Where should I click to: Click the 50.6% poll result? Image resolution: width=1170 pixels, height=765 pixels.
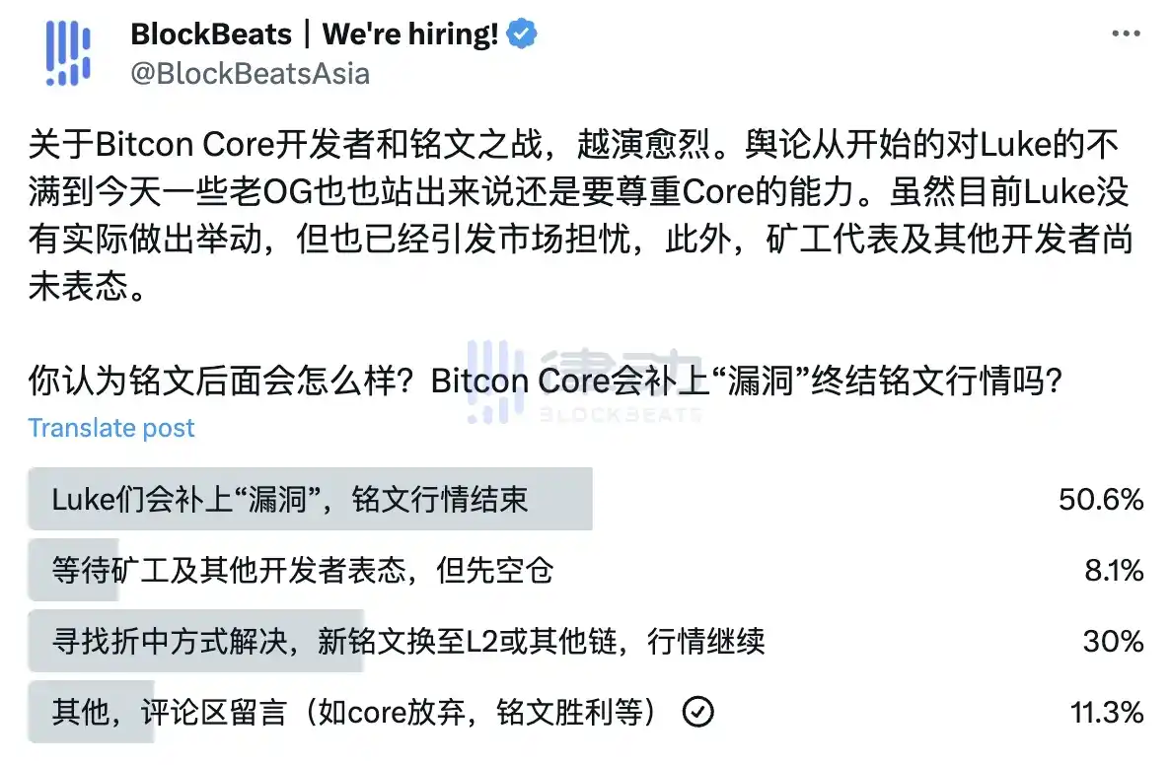tap(1101, 499)
